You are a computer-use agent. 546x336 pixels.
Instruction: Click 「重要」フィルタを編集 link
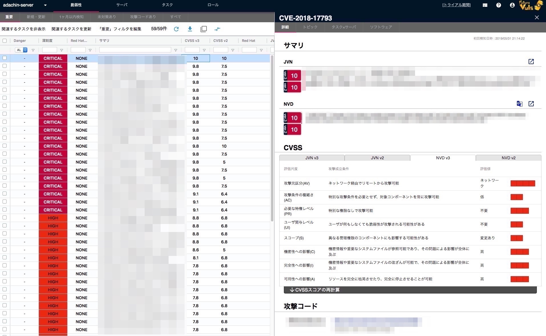120,29
